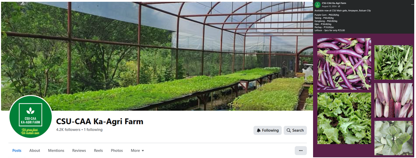Click the 4.2K followers link

pos(68,130)
